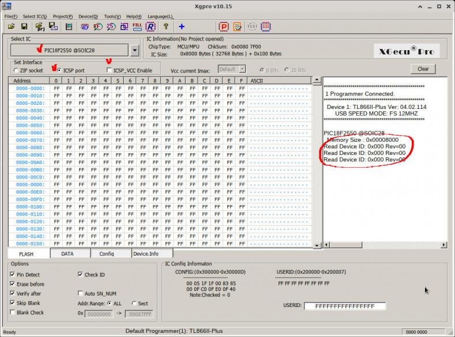Click the question mark help icon
The width and height of the screenshot is (455, 337).
[166, 26]
